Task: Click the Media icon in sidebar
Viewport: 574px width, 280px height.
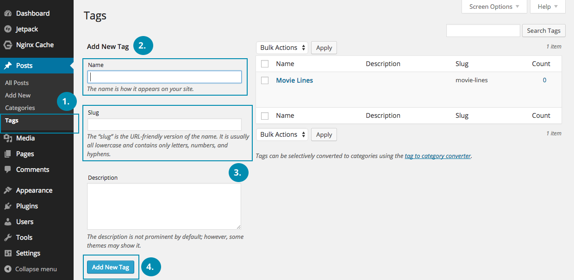Action: (8, 138)
